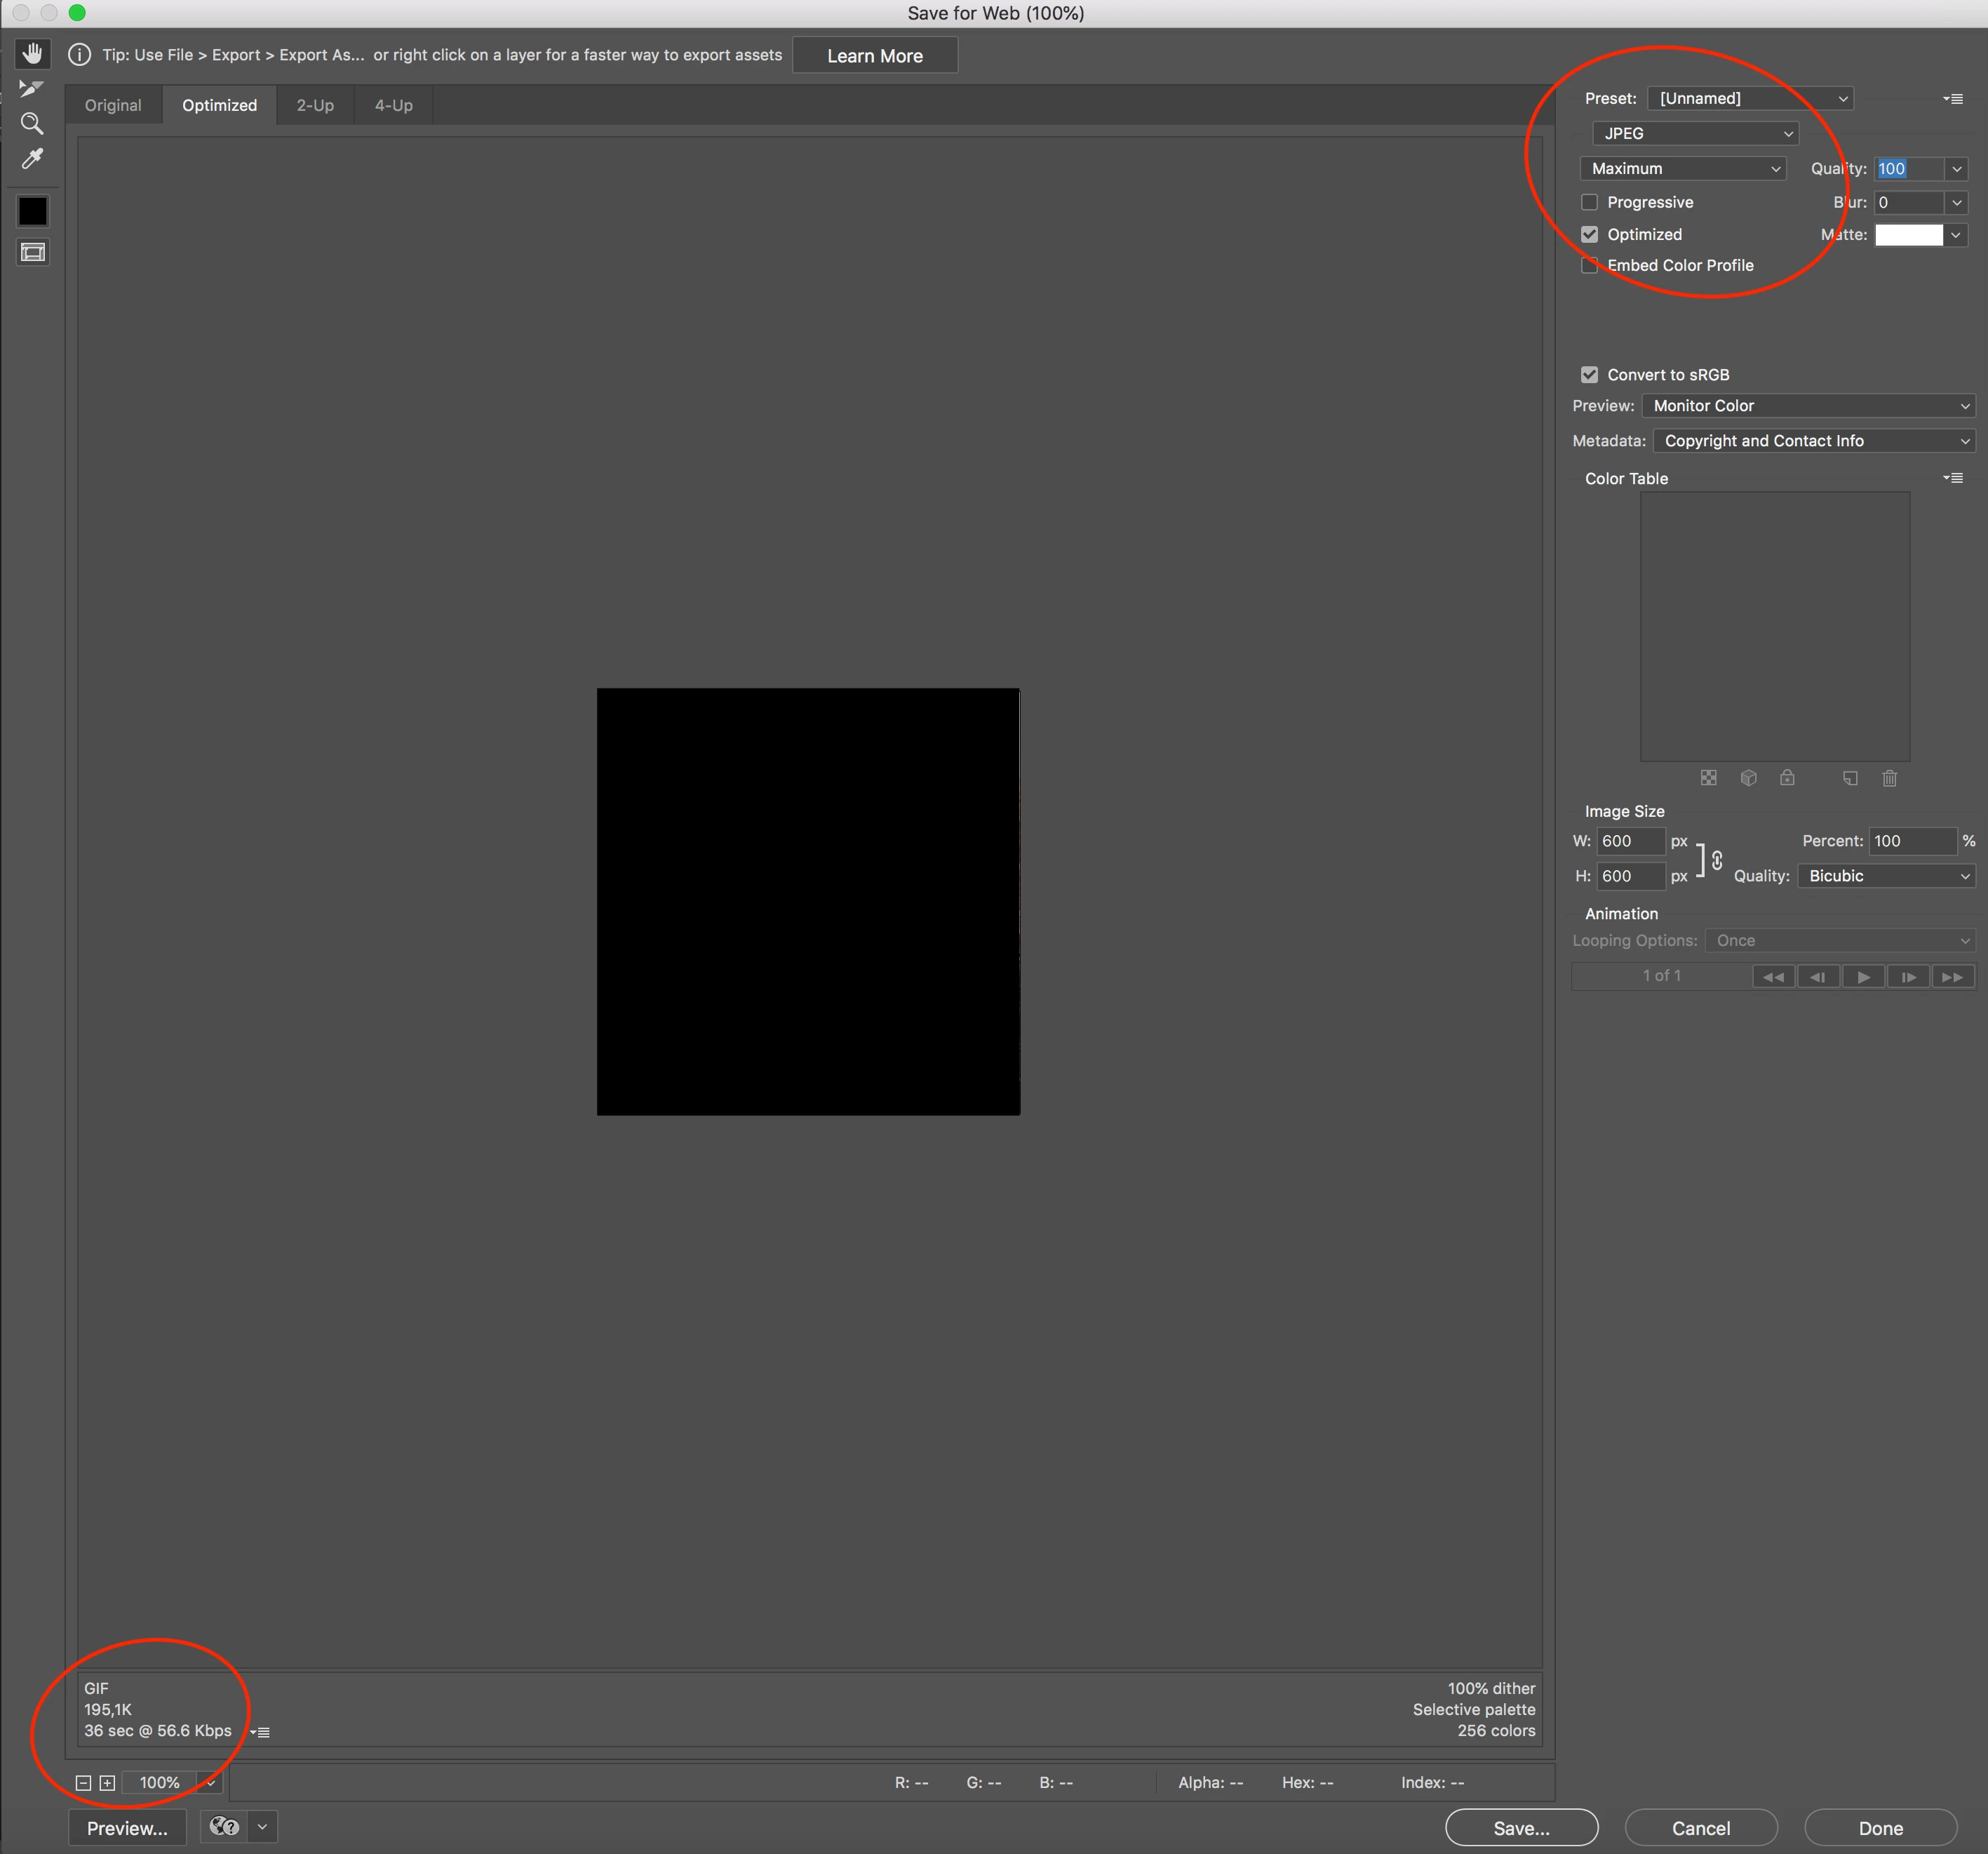The height and width of the screenshot is (1854, 1988).
Task: Select the Eyedropper tool
Action: tap(32, 159)
